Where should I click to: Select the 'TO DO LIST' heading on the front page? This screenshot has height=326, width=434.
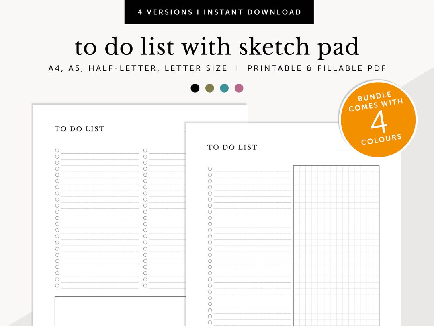[x=231, y=147]
